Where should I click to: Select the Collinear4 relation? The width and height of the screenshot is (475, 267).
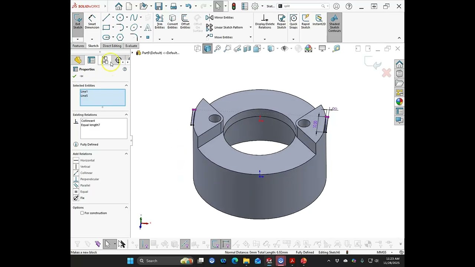(x=88, y=121)
